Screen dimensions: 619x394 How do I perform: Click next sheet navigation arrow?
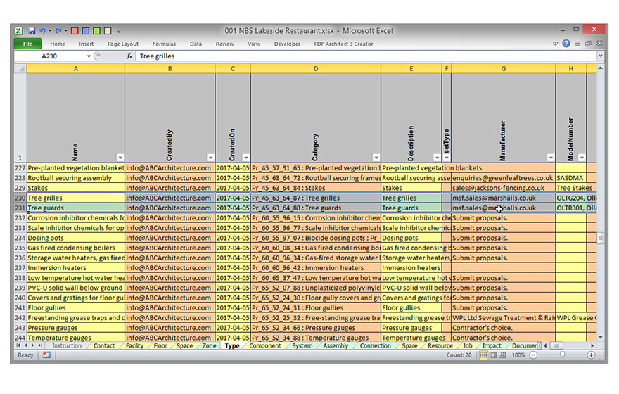click(x=32, y=345)
